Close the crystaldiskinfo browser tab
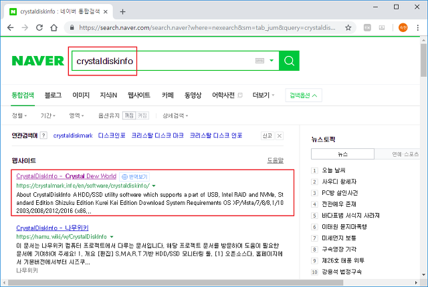Viewport: 428px width, 287px height. click(x=106, y=12)
